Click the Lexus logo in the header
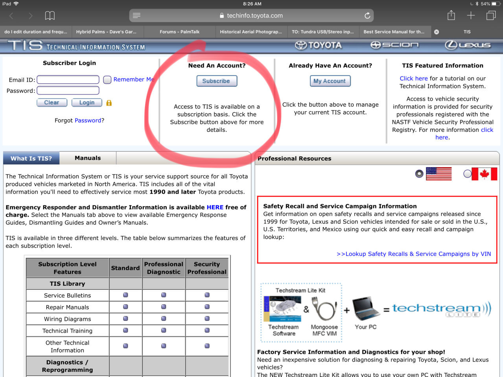503x377 pixels. tap(468, 45)
